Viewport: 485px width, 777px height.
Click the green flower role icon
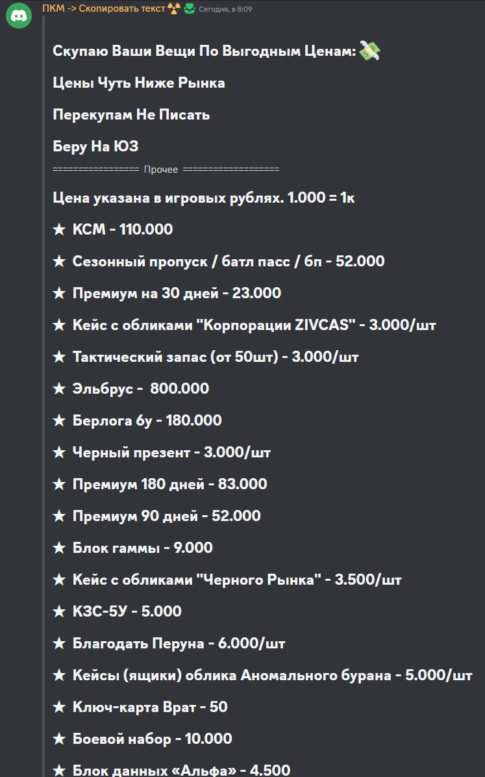pos(189,8)
